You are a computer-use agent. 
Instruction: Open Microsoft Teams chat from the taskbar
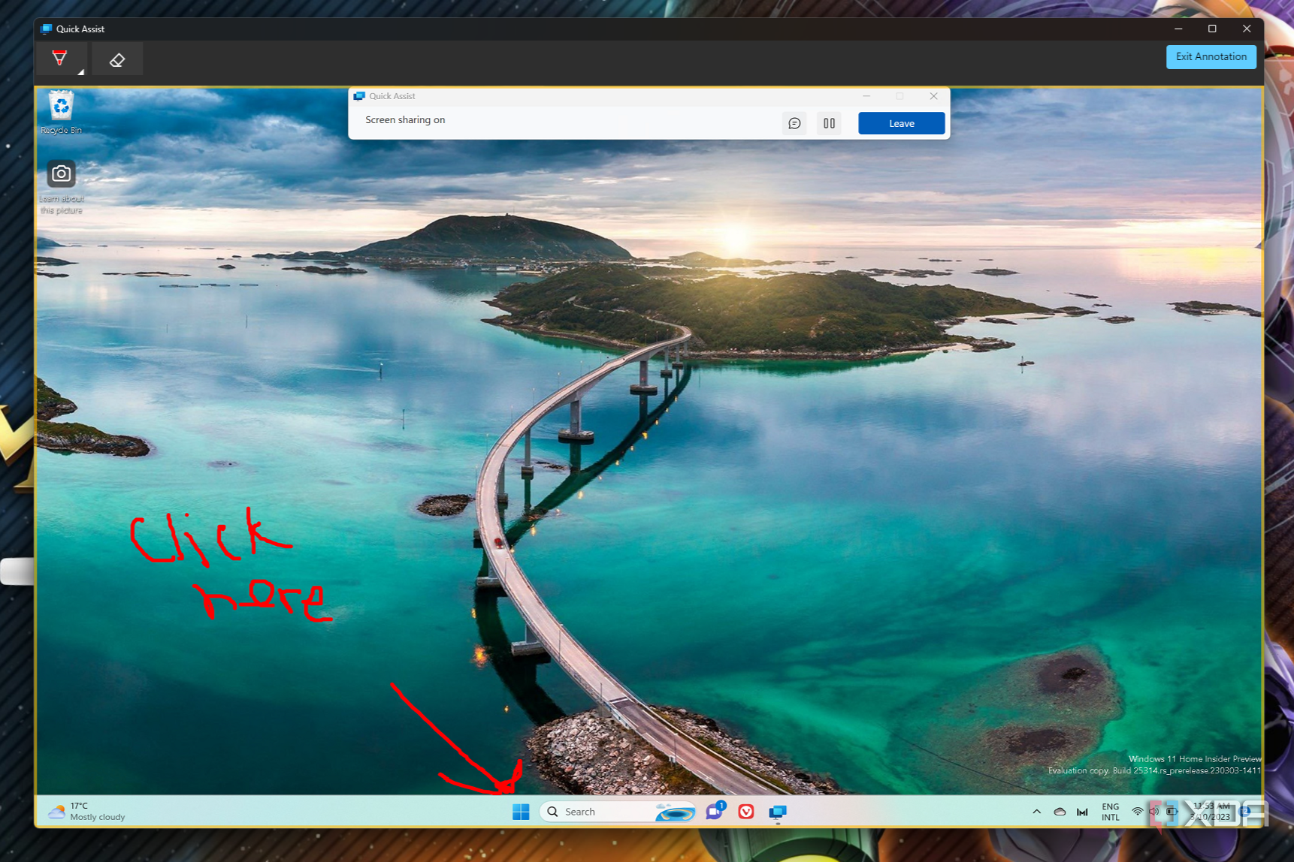click(x=715, y=812)
